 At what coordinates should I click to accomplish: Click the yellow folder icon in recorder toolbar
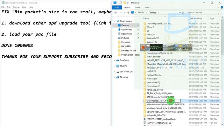181,46
